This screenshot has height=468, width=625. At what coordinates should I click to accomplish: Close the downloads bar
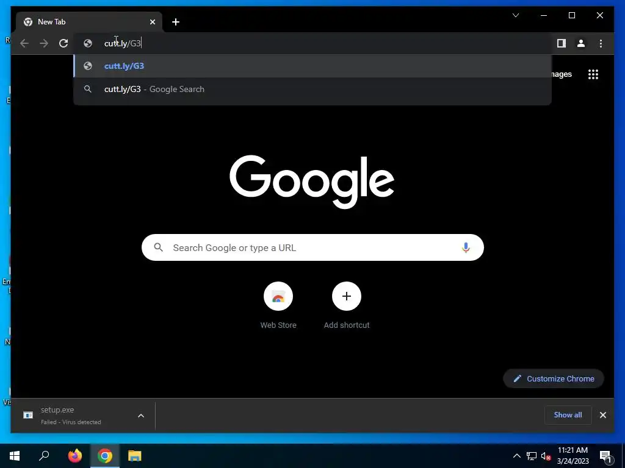602,415
